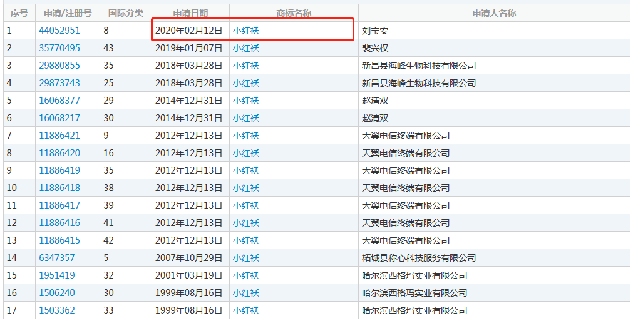The height and width of the screenshot is (321, 633).
Task: Select applicant 新昌县海峰生物科技有限公司 in row 3
Action: coord(419,65)
